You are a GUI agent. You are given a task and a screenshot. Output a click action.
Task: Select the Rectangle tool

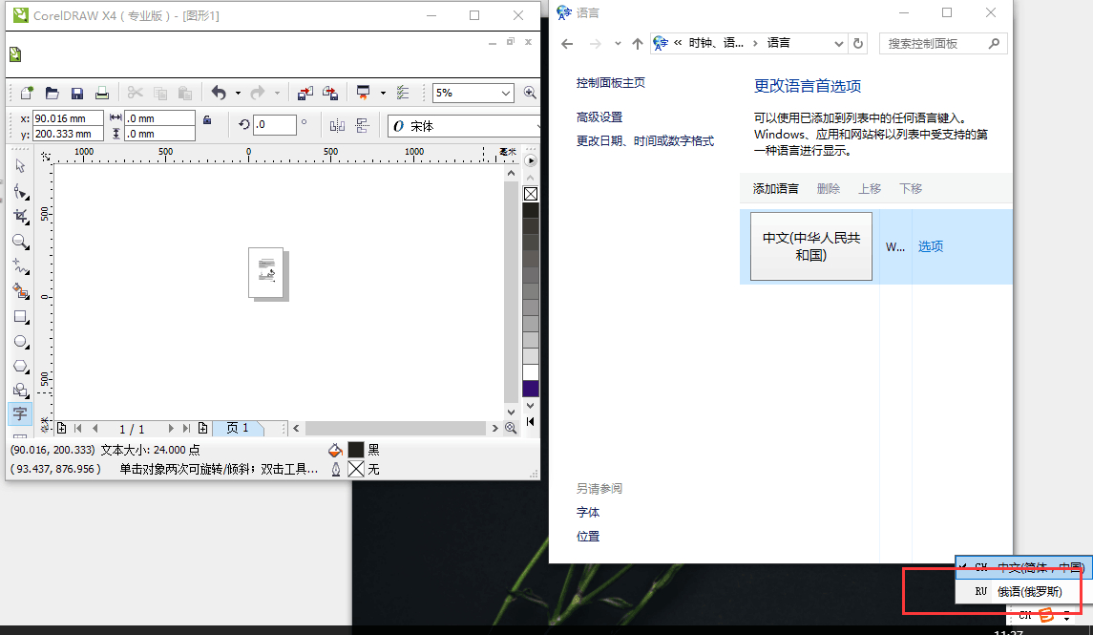pyautogui.click(x=20, y=316)
